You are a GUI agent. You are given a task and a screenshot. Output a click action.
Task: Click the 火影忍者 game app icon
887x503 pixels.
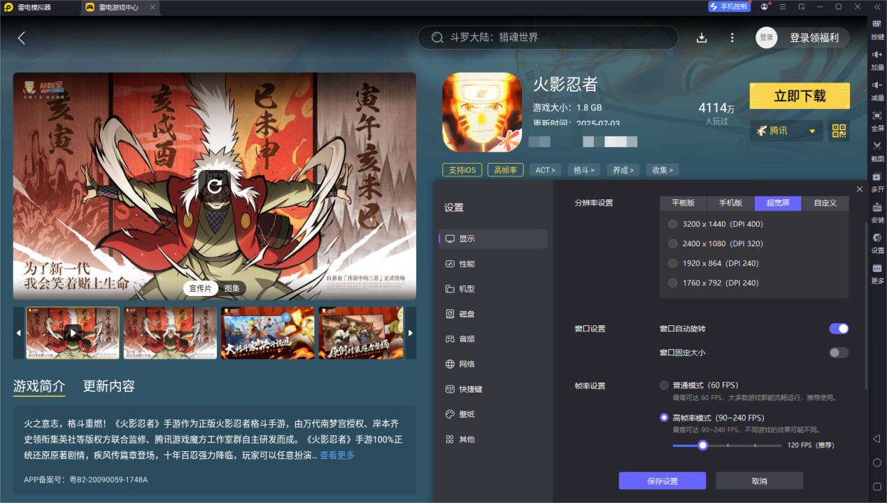tap(482, 113)
